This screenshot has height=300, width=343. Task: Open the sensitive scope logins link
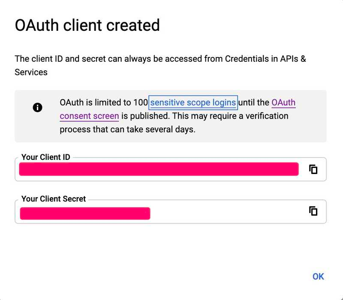(193, 102)
